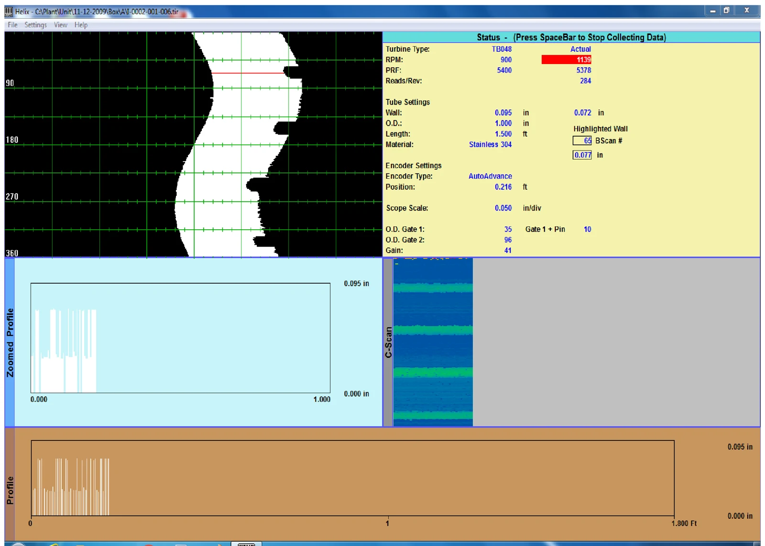Click the red highlight line in B-scan display

tap(248, 73)
